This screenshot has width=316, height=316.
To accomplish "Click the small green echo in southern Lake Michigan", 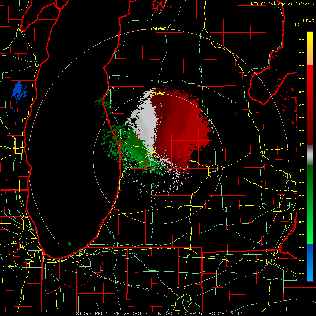I will pyautogui.click(x=70, y=243).
